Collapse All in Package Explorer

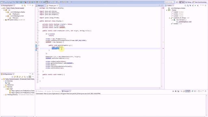pos(22,6)
